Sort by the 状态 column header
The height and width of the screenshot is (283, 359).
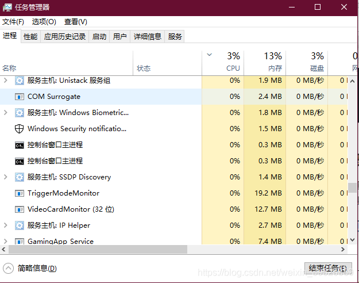point(167,63)
